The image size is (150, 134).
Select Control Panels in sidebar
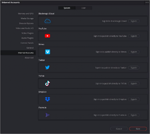tap(27, 43)
